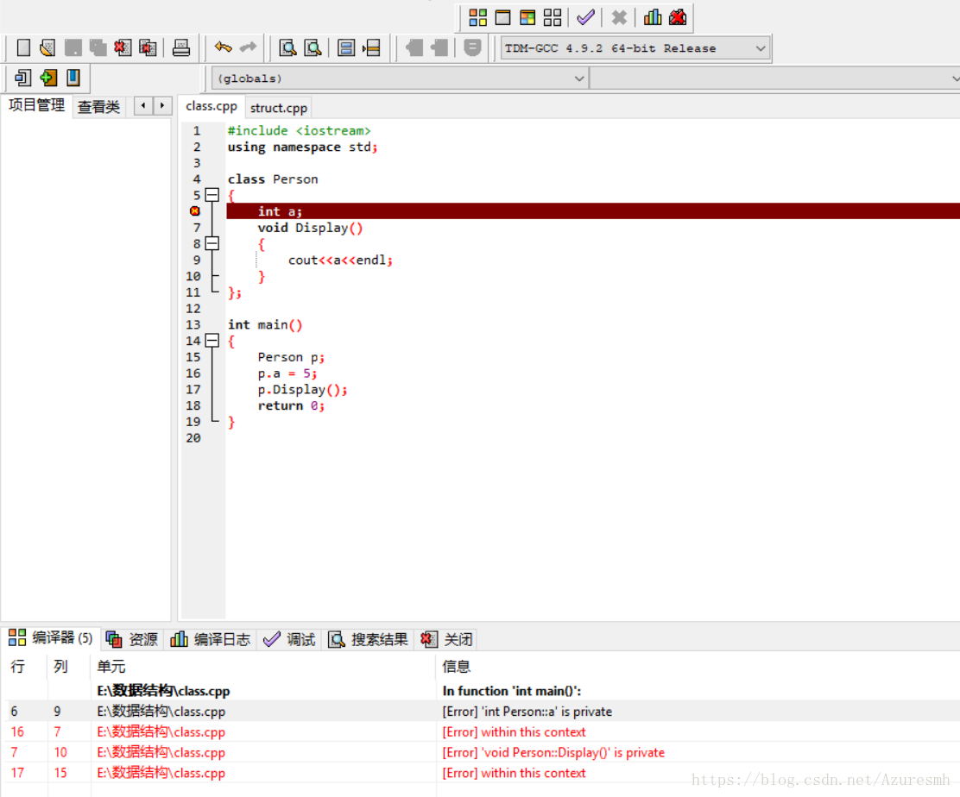The width and height of the screenshot is (960, 797).
Task: Redo the last undone edit
Action: click(248, 47)
